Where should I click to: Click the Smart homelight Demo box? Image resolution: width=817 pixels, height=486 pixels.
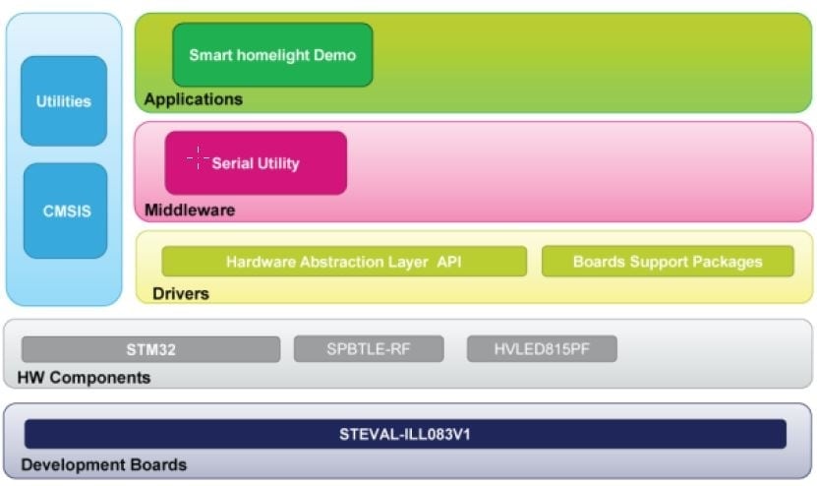pyautogui.click(x=272, y=55)
